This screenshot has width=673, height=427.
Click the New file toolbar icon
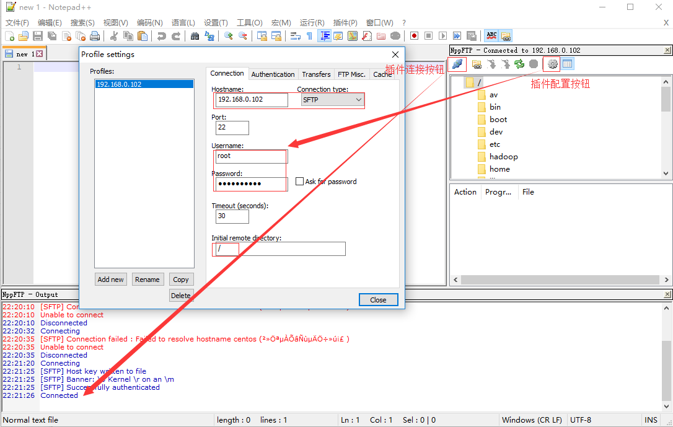(x=9, y=36)
